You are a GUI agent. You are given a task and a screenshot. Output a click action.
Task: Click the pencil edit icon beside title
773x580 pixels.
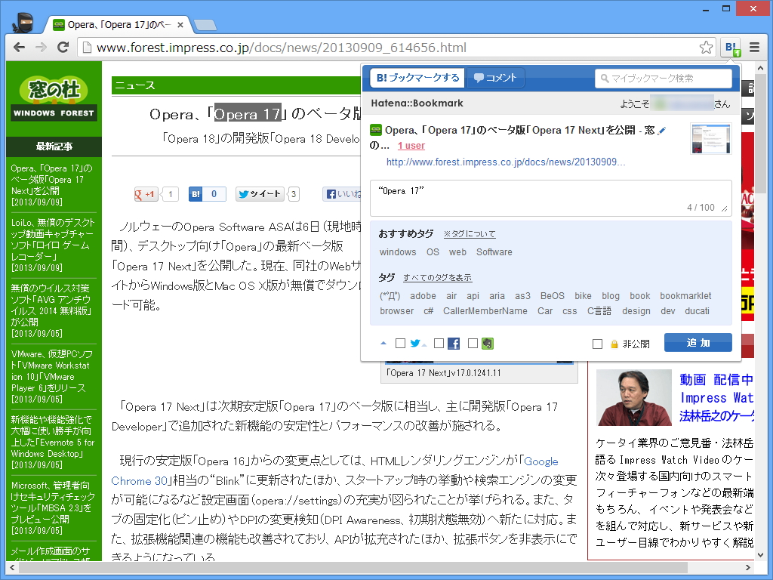662,130
